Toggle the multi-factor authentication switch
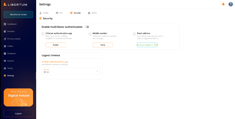 click(x=87, y=27)
